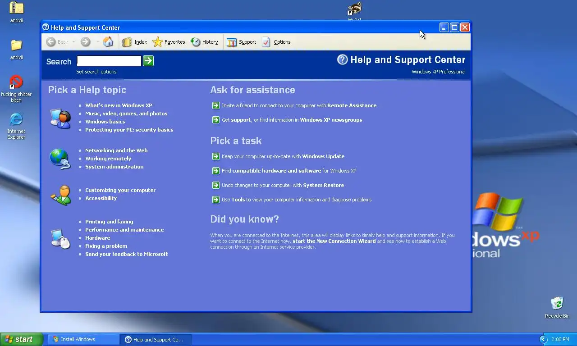
Task: Click Windows XP newsgroups link
Action: (331, 120)
